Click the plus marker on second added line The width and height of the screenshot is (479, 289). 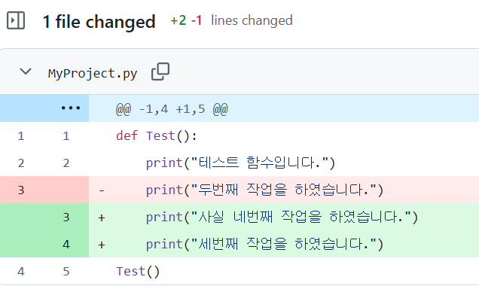(102, 245)
